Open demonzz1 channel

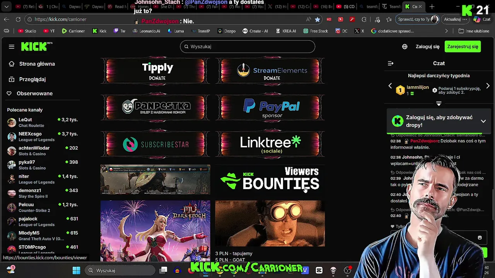coord(43,193)
